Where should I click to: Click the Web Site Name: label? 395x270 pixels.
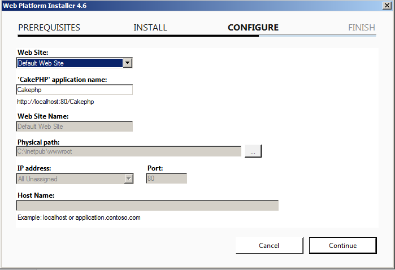tap(43, 116)
